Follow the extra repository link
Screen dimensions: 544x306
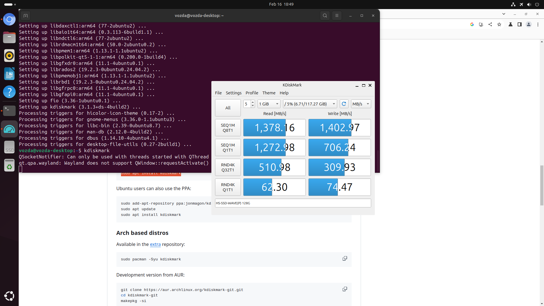click(x=155, y=244)
